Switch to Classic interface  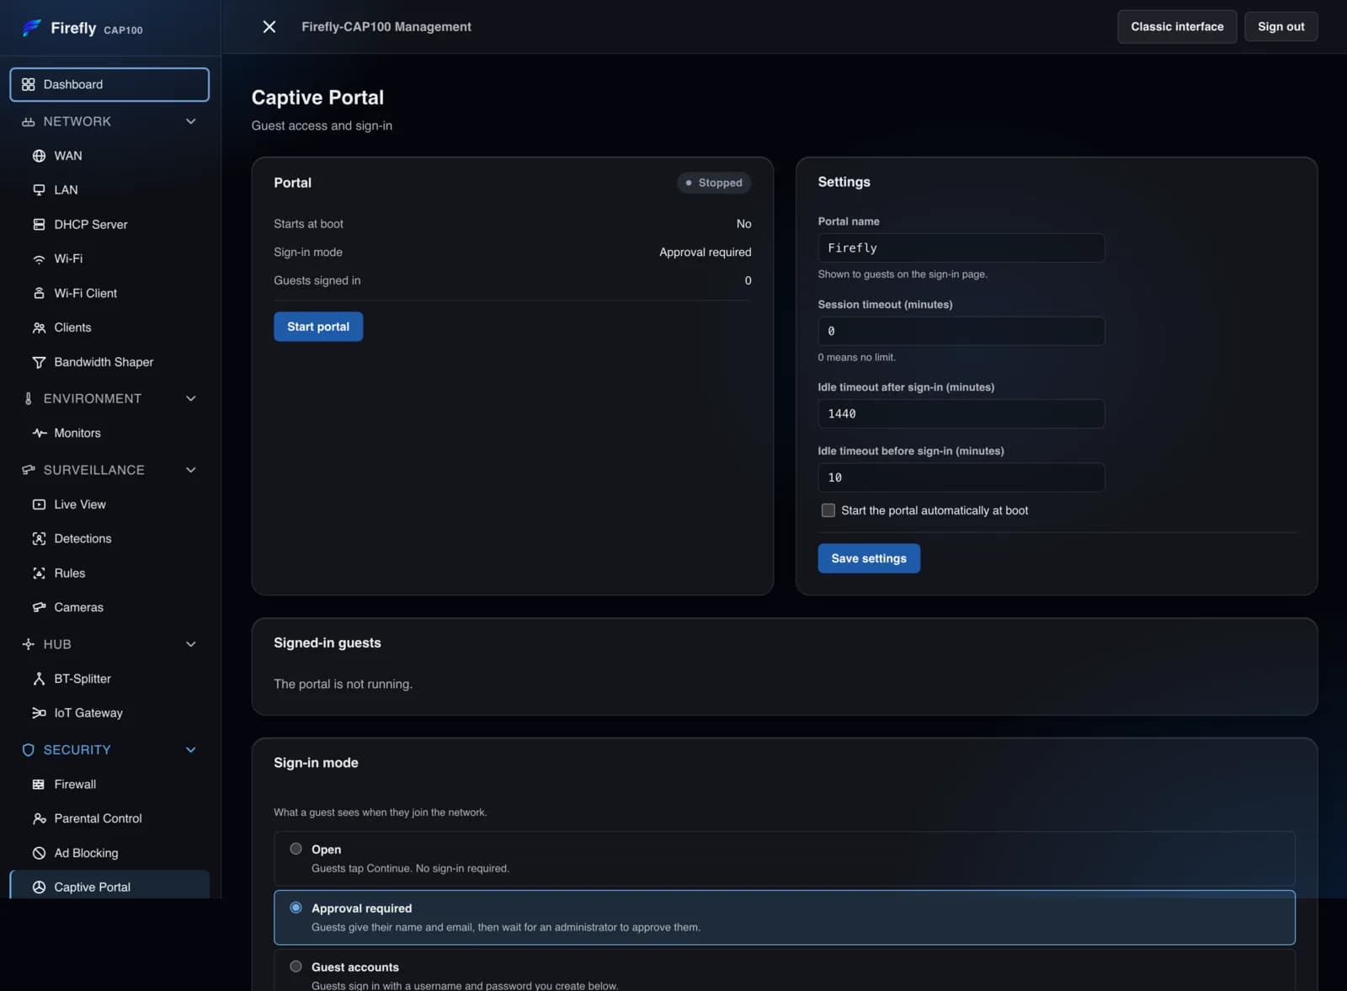coord(1177,27)
